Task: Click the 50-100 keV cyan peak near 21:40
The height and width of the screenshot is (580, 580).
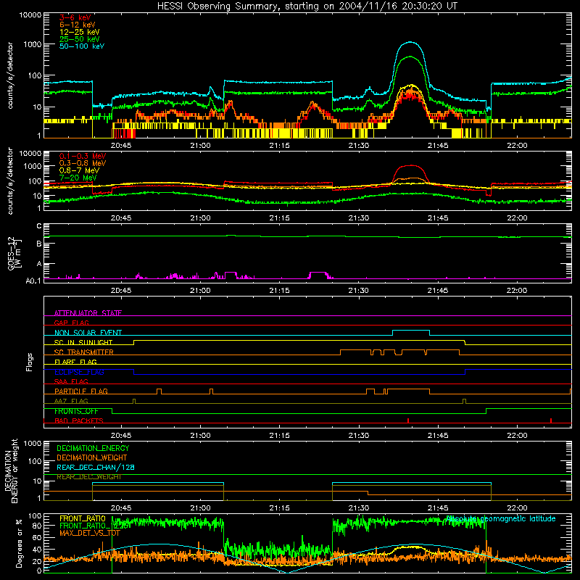Action: tap(410, 42)
